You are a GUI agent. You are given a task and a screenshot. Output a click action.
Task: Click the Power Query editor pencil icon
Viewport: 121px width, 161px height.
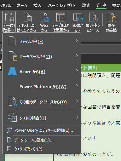pos(9,130)
